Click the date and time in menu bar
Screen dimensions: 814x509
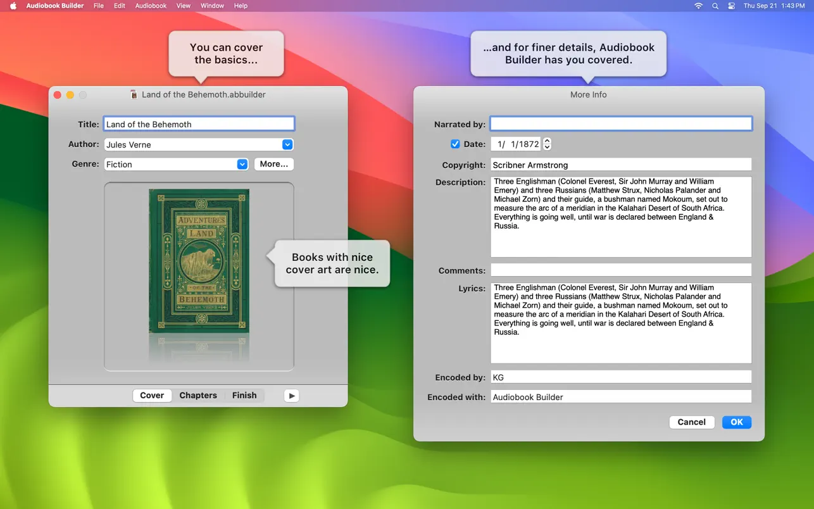pos(774,6)
